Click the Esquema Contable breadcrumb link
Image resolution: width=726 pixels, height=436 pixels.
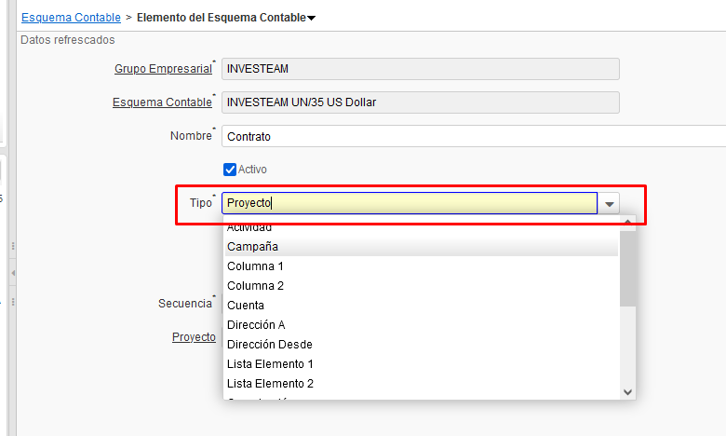[70, 18]
